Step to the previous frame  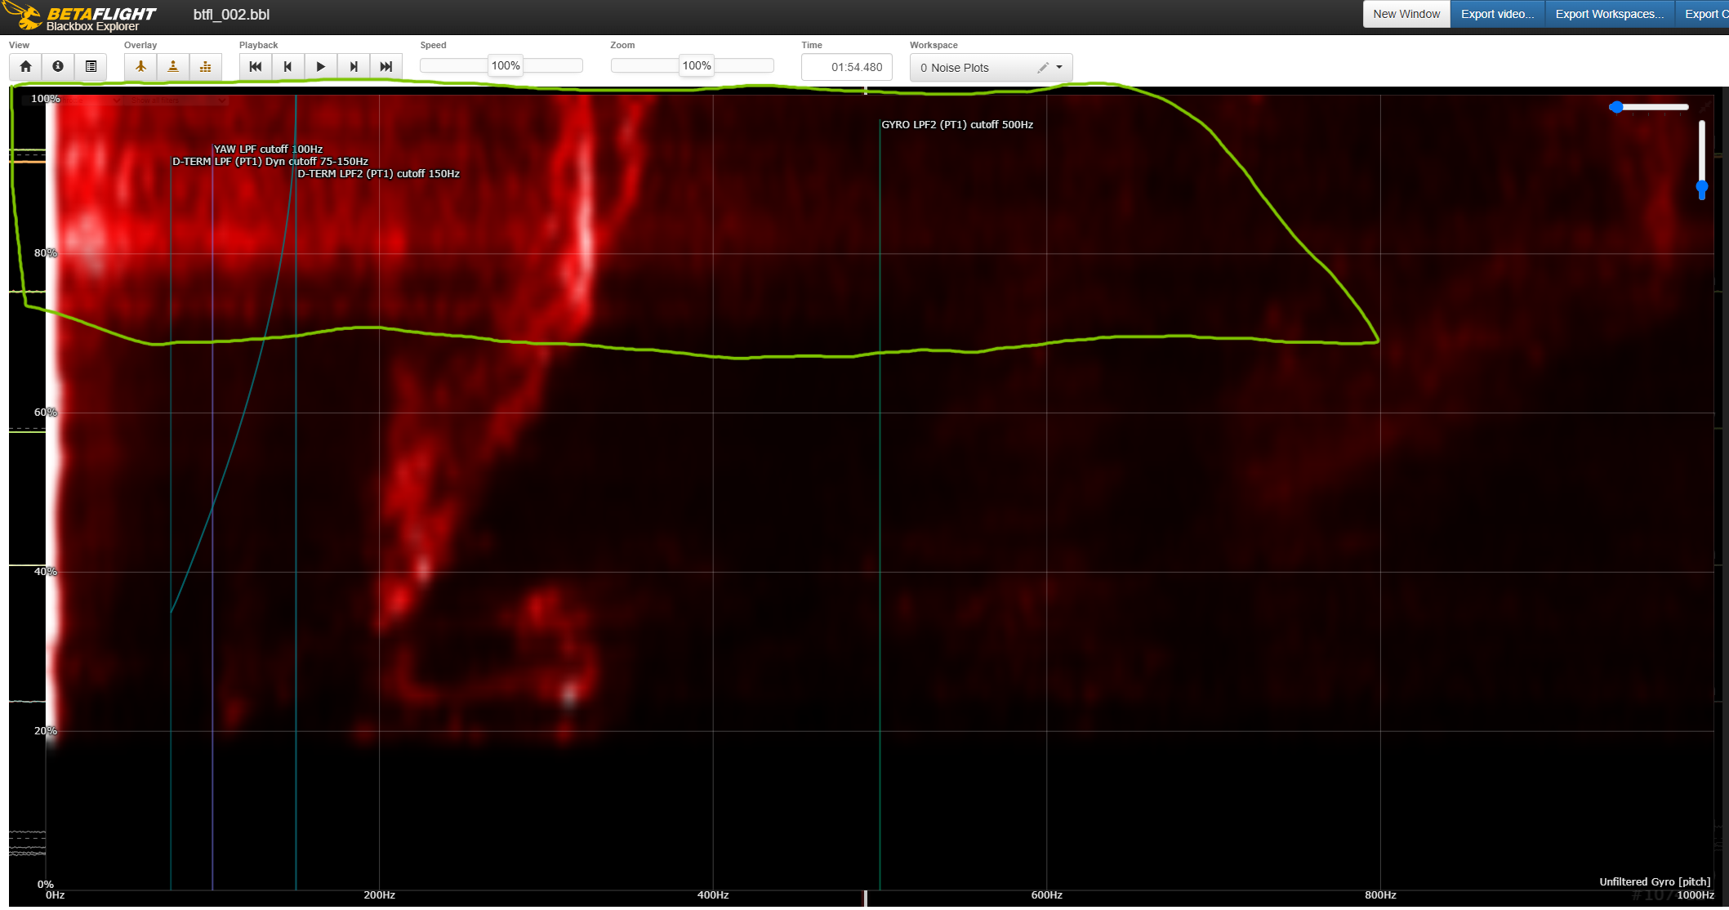pos(287,67)
